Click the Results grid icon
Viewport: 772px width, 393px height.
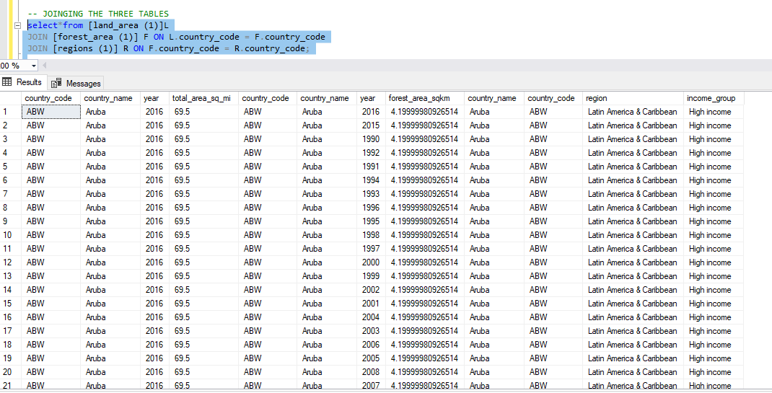coord(7,81)
